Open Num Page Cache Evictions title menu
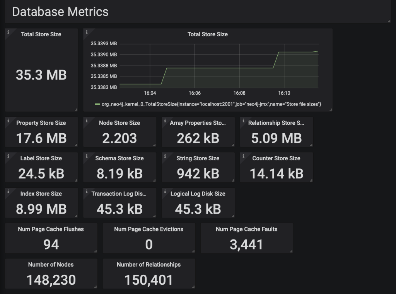The width and height of the screenshot is (396, 294). [148, 229]
